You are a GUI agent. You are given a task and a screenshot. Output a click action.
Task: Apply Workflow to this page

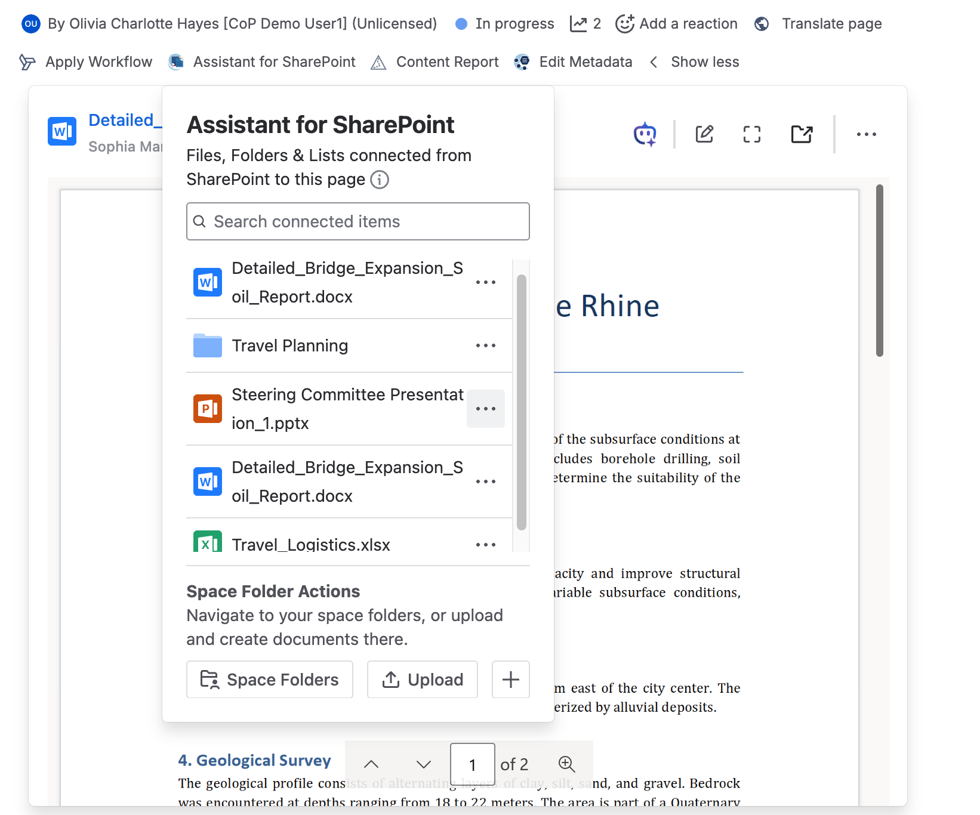(x=86, y=62)
